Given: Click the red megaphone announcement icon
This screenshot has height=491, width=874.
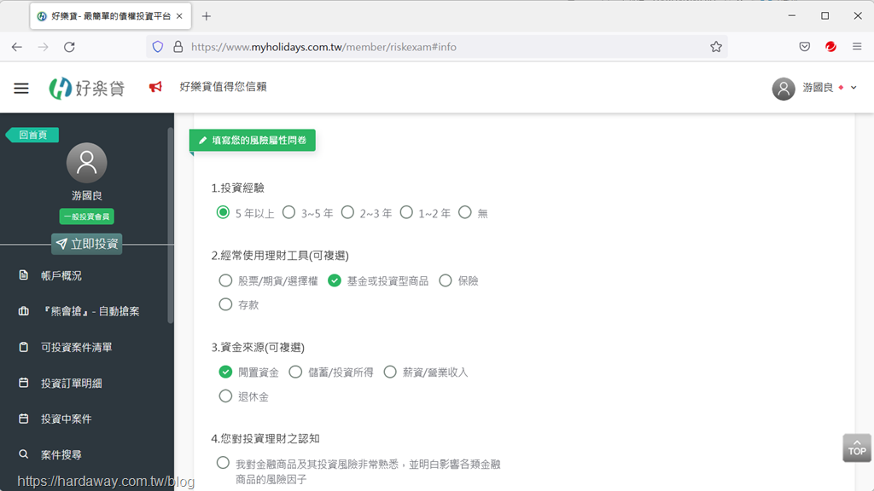Looking at the screenshot, I should (155, 87).
